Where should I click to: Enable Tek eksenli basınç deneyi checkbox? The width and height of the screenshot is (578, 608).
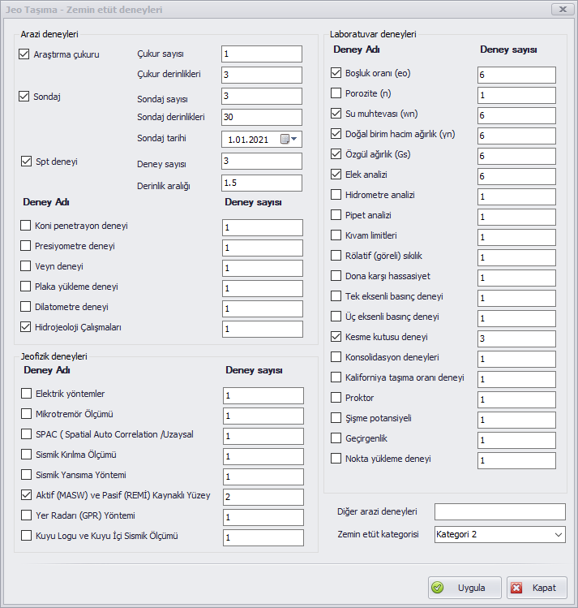coord(336,295)
